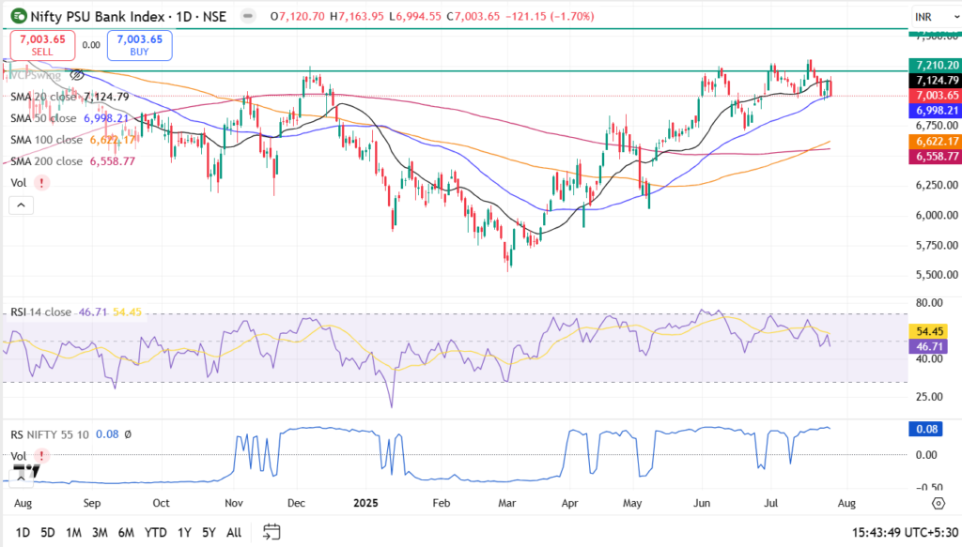Select the SMA 50 close legend entry
Screen dimensions: 962x547
[x=70, y=118]
